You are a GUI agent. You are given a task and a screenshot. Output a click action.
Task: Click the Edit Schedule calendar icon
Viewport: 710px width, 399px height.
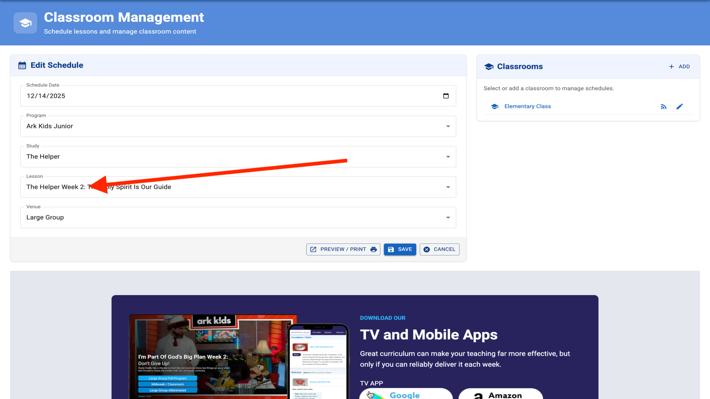[x=22, y=65]
